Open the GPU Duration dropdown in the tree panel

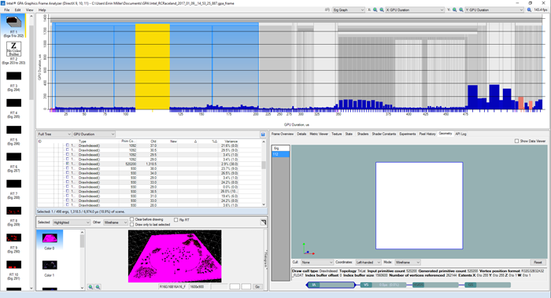point(94,134)
